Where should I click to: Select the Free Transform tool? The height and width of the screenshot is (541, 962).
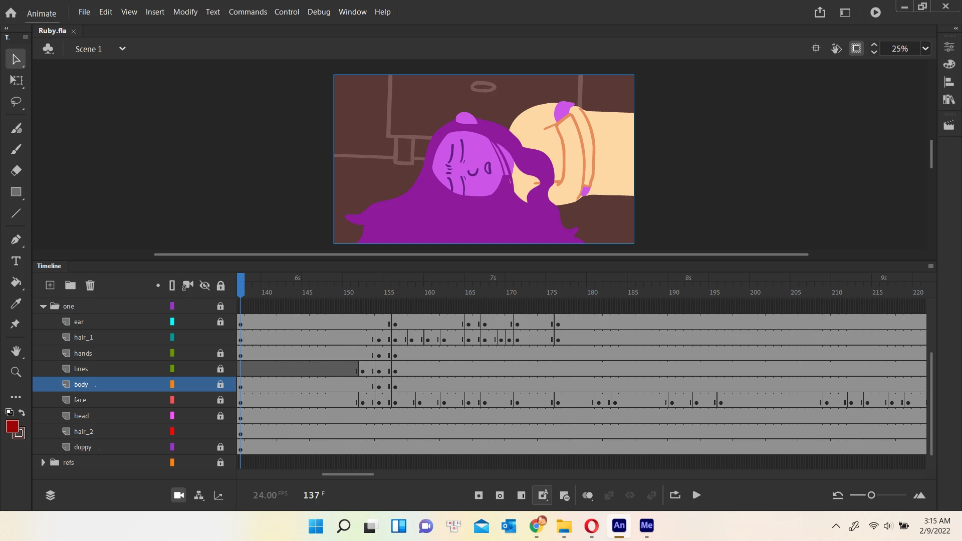(x=16, y=81)
